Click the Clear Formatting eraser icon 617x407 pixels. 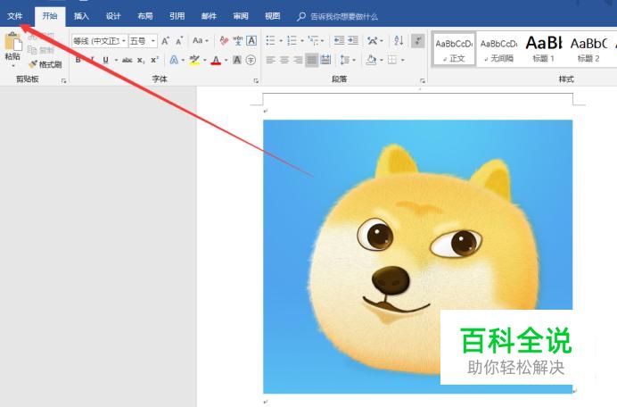tap(224, 41)
